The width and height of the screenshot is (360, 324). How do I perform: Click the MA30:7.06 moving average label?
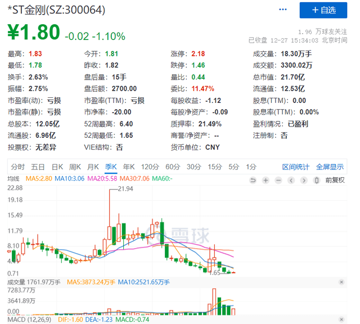coord(134,178)
